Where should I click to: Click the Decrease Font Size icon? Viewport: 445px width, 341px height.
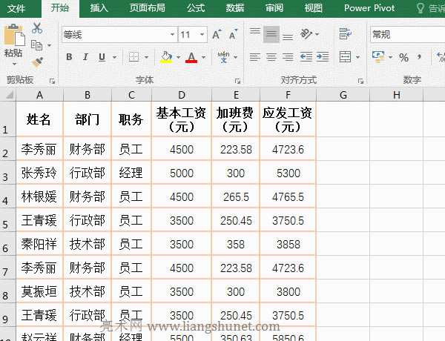point(232,35)
